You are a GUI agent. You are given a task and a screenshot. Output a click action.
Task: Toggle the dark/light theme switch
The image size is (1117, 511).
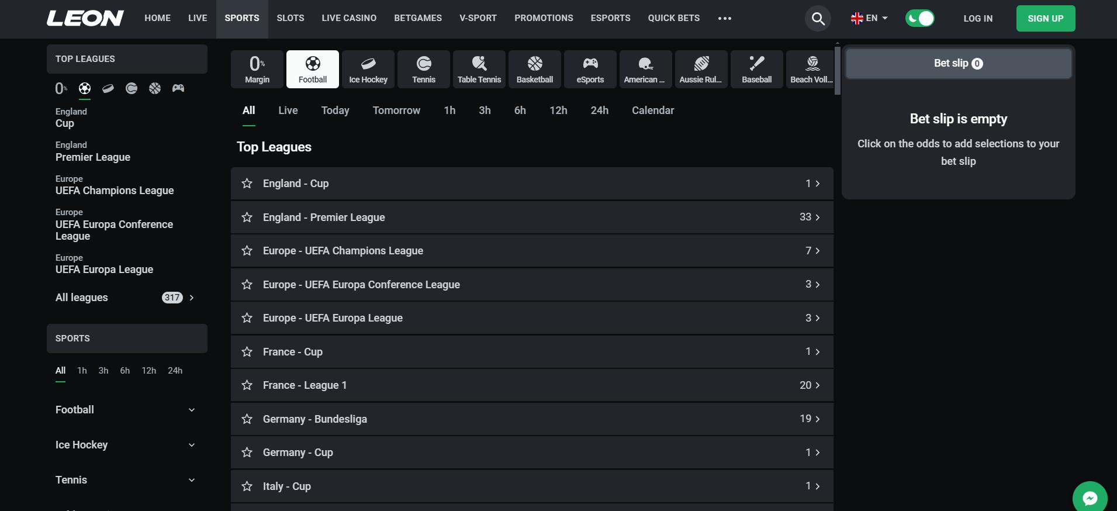[920, 18]
